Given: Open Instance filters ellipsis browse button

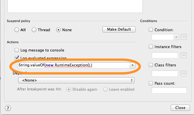Looking at the screenshot, I should (184, 55).
